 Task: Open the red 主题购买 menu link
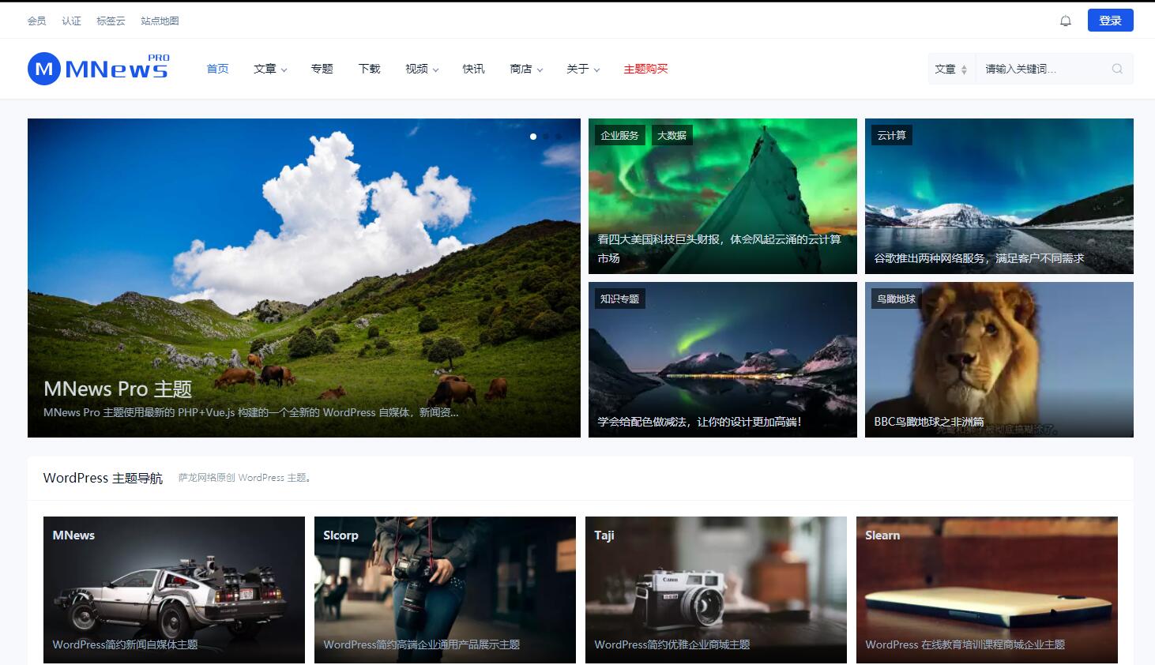[x=645, y=69]
